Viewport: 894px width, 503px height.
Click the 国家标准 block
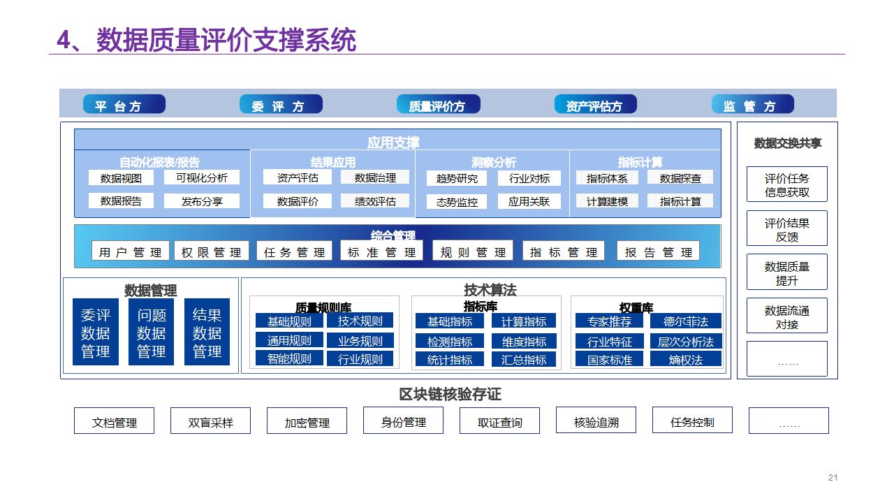610,359
